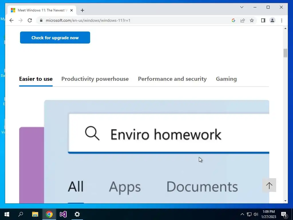293x220 pixels.
Task: Click the Google icon in address bar
Action: [x=233, y=20]
